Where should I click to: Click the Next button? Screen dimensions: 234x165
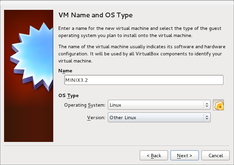click(x=184, y=155)
